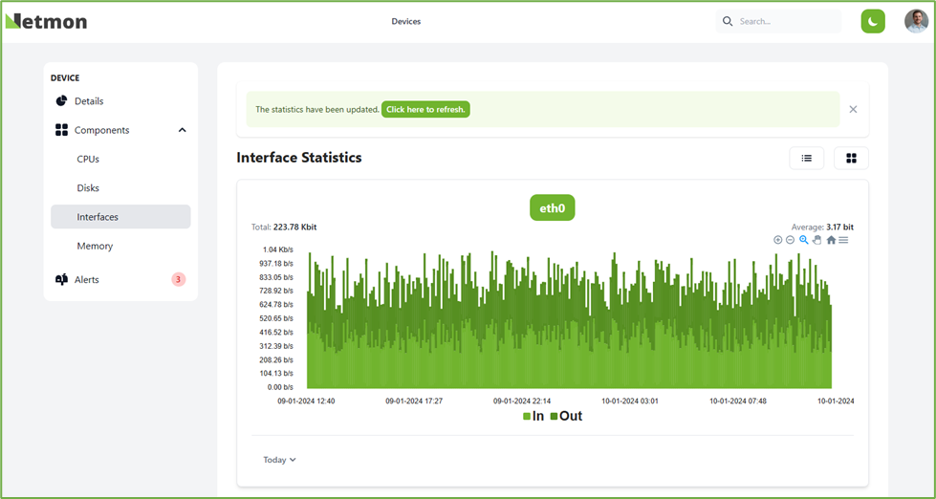
Task: Reset chart zoom with home icon
Action: pos(831,240)
